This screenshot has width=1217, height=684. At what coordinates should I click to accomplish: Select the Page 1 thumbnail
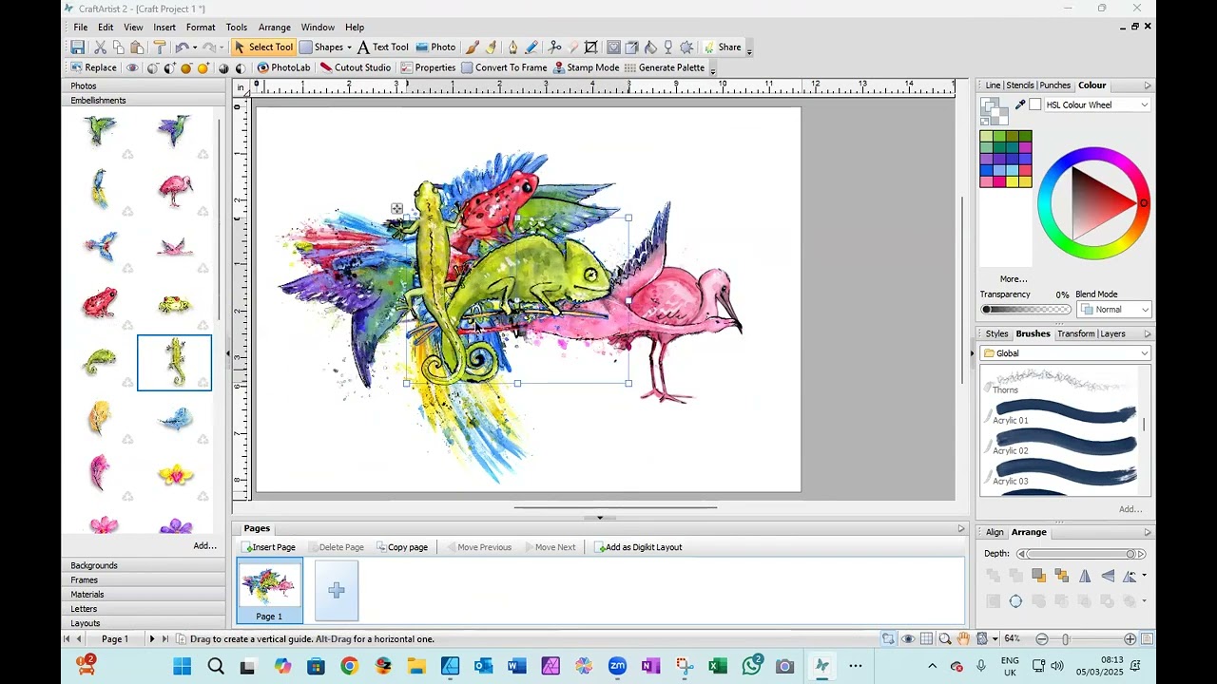click(269, 590)
